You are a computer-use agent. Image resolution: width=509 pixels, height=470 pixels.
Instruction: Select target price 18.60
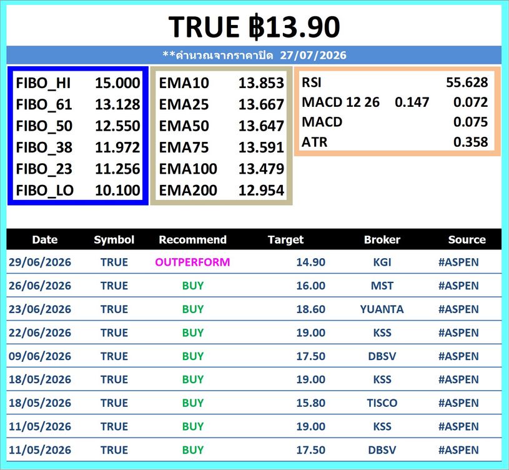(310, 309)
